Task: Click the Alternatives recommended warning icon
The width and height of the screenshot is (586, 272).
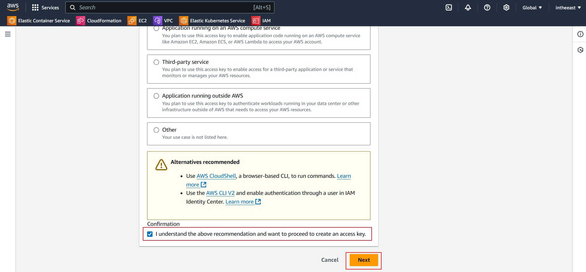Action: coord(161,165)
